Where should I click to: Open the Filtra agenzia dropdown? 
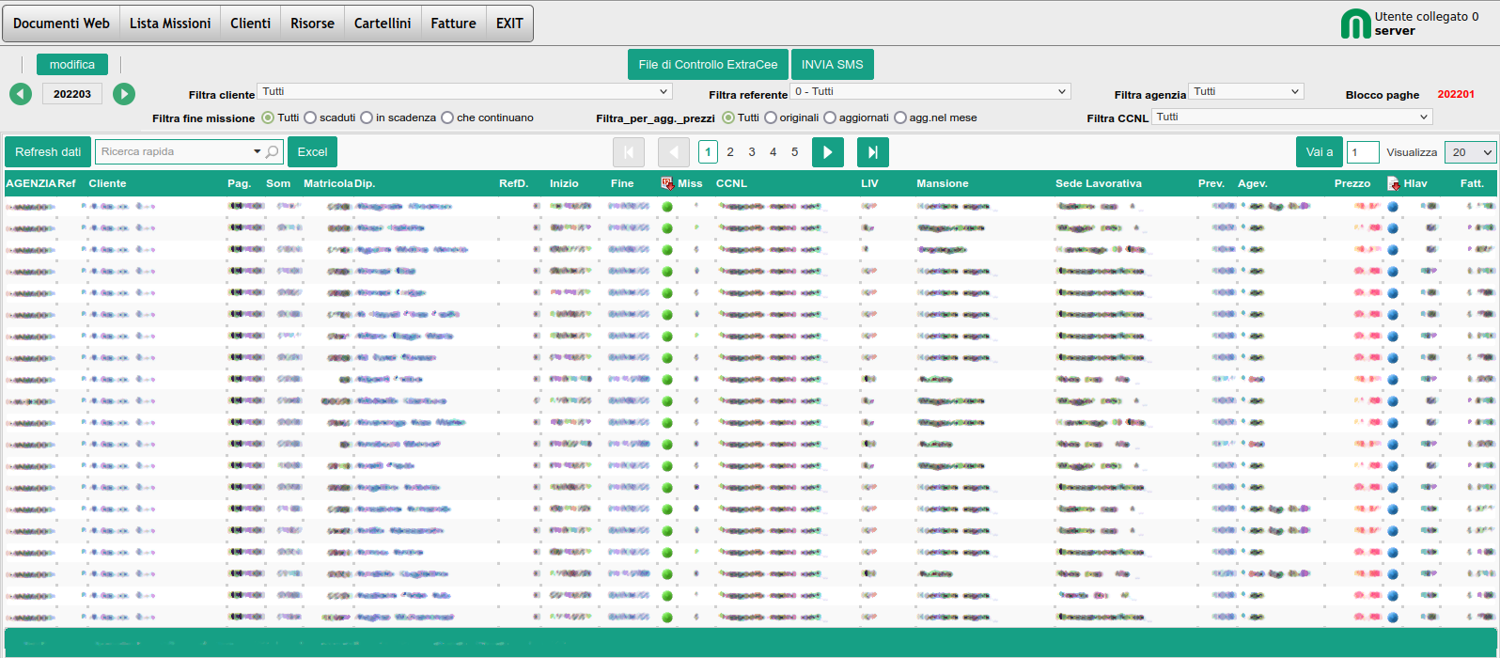(1245, 91)
